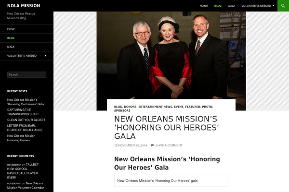Image resolution: width=289 pixels, height=192 pixels.
Task: Go to Home in the top navigation
Action: [x=204, y=6]
